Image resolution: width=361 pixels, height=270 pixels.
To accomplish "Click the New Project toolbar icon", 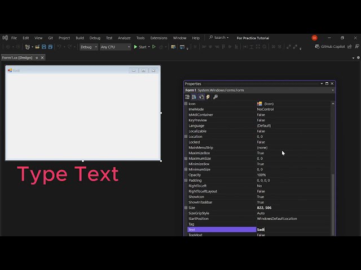I will [28, 47].
